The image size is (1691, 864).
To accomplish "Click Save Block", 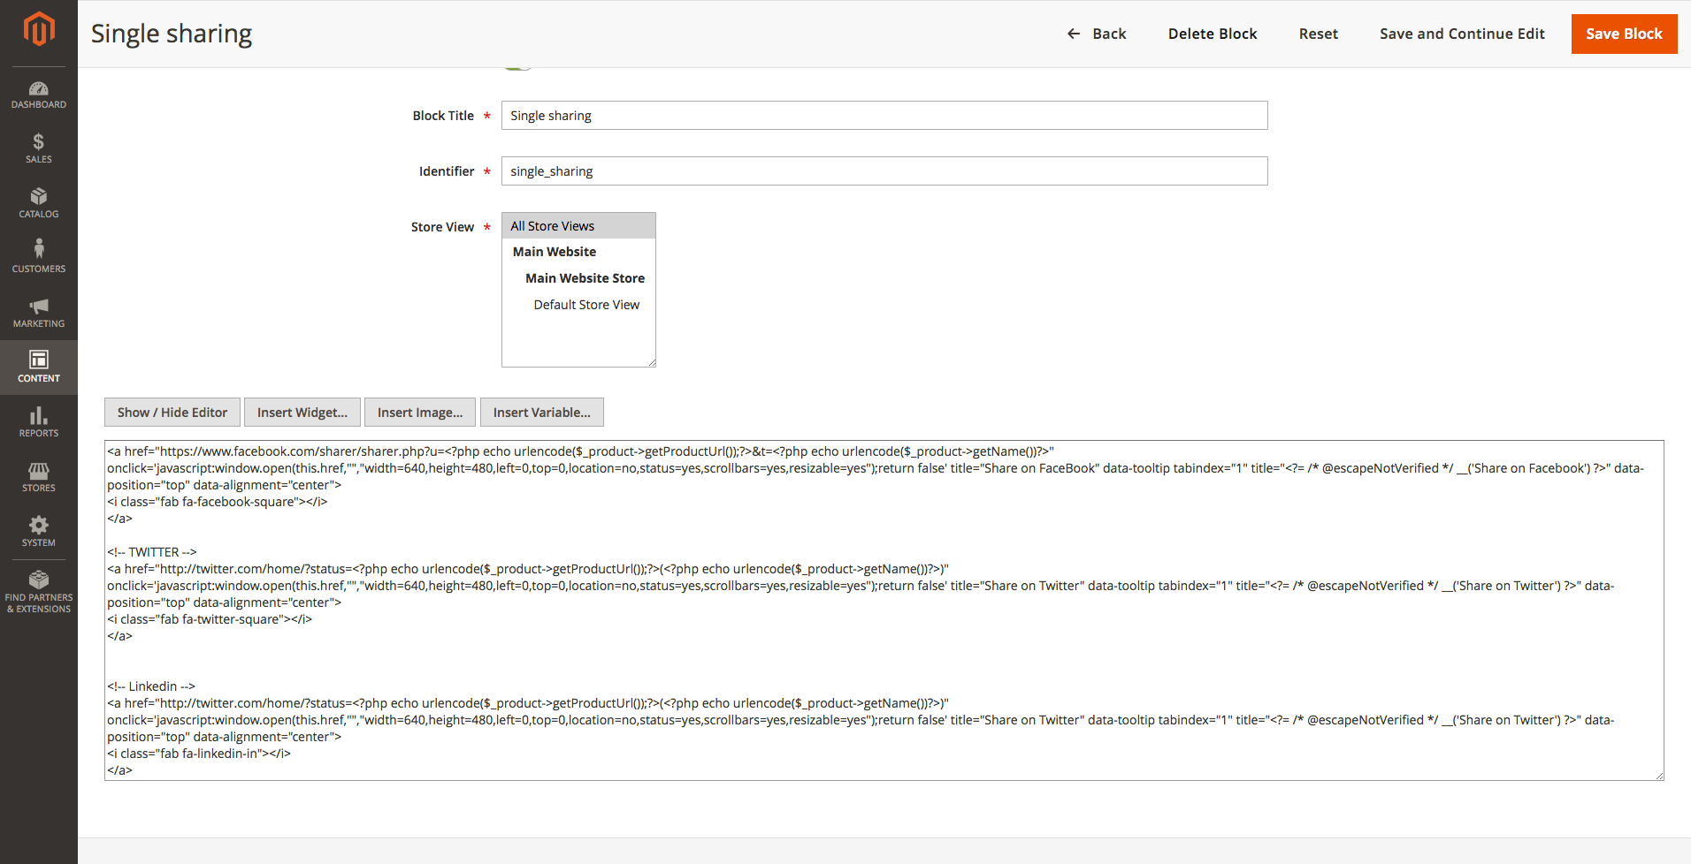I will 1624,34.
